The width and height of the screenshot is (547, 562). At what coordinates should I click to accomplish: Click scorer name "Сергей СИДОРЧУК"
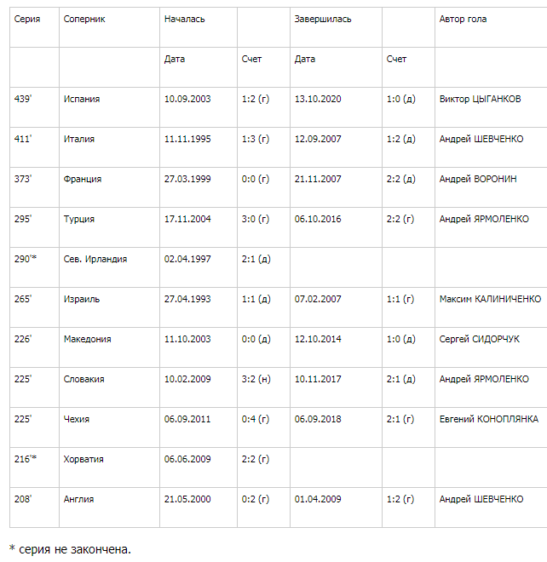480,339
